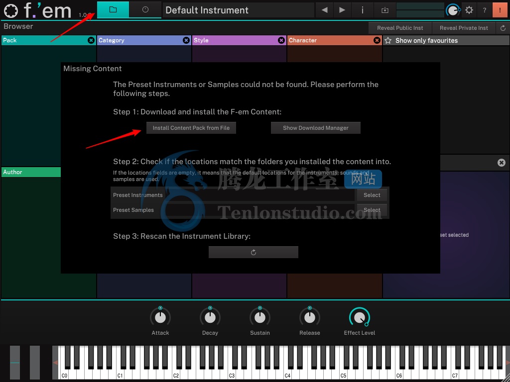
Task: Clear the Pack filter column
Action: coord(91,40)
